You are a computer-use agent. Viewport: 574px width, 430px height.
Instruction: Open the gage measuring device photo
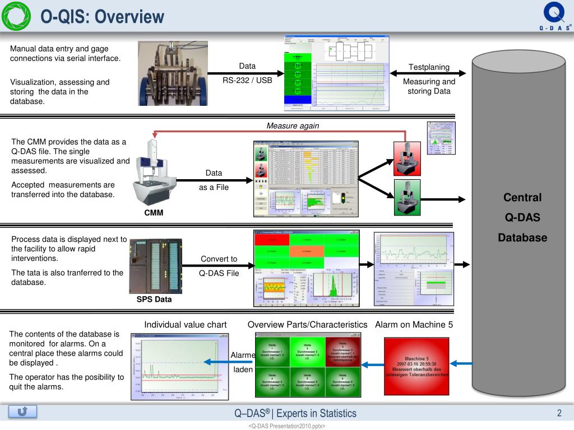(173, 73)
